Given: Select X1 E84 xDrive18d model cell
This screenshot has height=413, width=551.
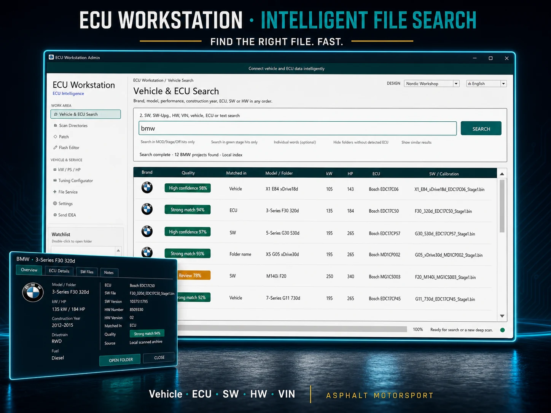Looking at the screenshot, I should point(282,189).
